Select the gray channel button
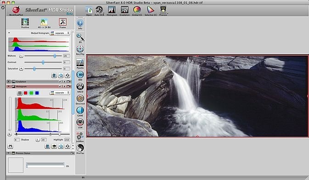This screenshot has height=180, width=309. pos(20,93)
